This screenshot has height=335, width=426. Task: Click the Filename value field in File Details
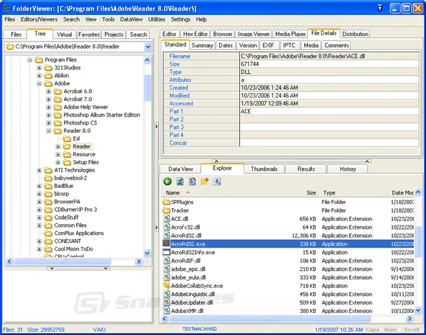point(329,56)
